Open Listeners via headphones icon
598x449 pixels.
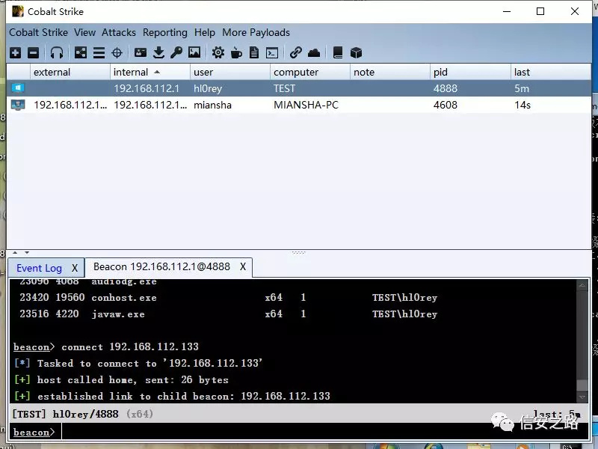(x=57, y=52)
